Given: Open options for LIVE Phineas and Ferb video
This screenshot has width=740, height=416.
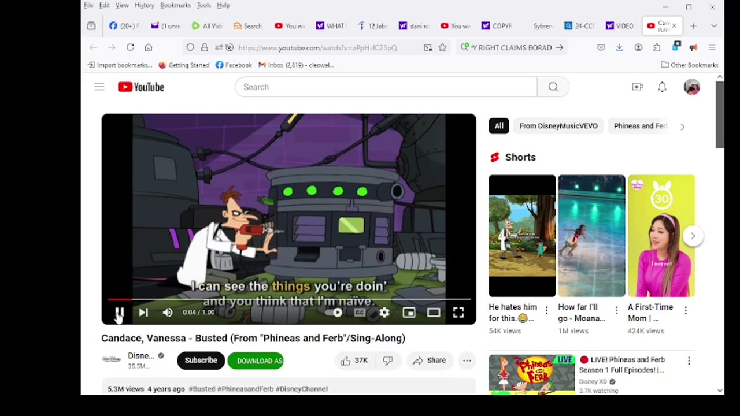Looking at the screenshot, I should point(689,361).
